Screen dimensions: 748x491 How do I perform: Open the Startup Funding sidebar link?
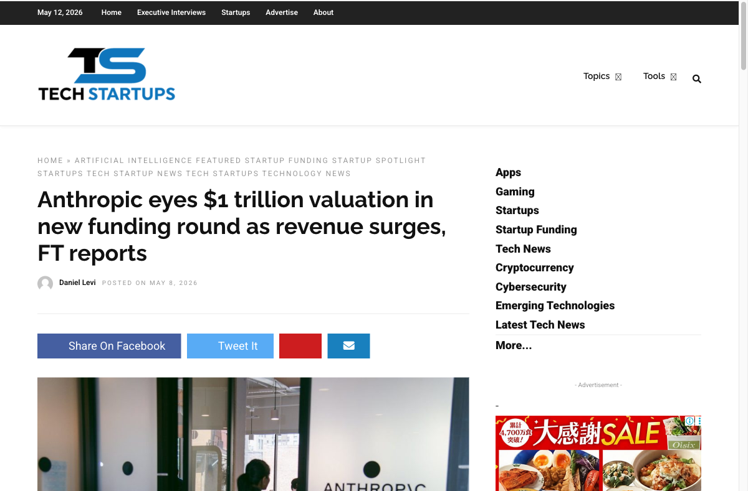(536, 230)
